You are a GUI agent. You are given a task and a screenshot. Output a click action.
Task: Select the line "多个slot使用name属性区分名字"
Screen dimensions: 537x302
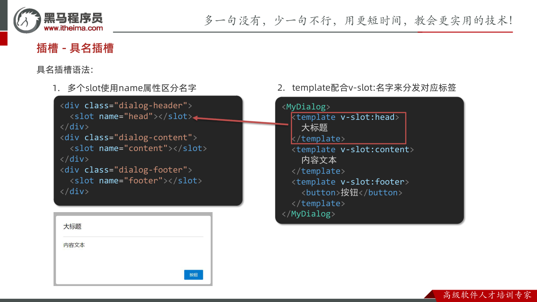(132, 88)
